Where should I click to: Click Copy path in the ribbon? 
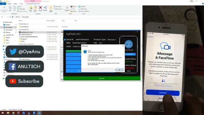click(x=21, y=9)
